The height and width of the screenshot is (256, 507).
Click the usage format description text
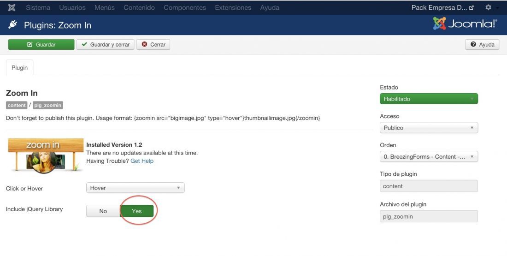pyautogui.click(x=163, y=118)
